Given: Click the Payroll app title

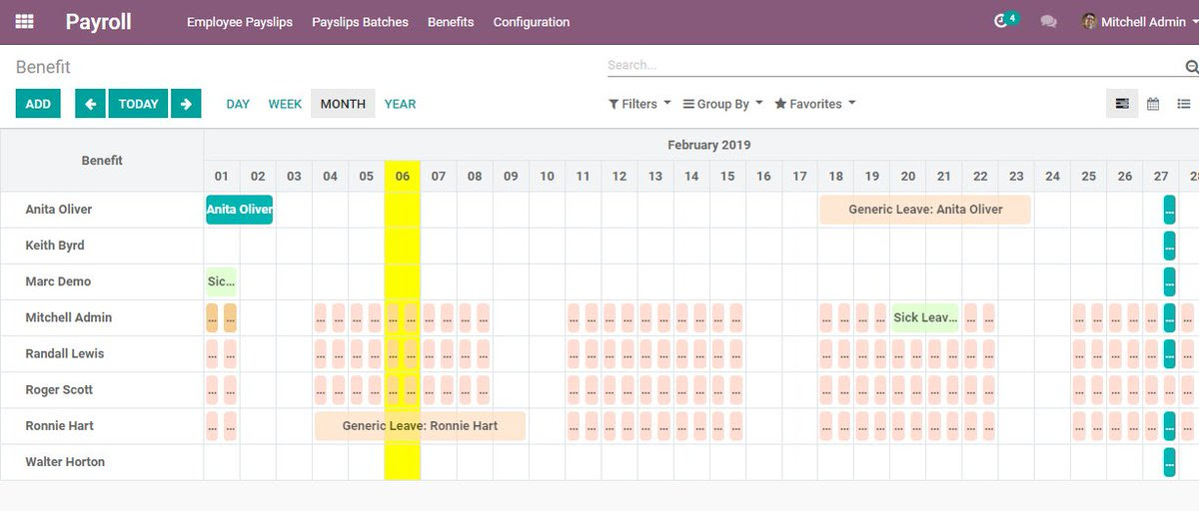Looking at the screenshot, I should click(x=98, y=21).
